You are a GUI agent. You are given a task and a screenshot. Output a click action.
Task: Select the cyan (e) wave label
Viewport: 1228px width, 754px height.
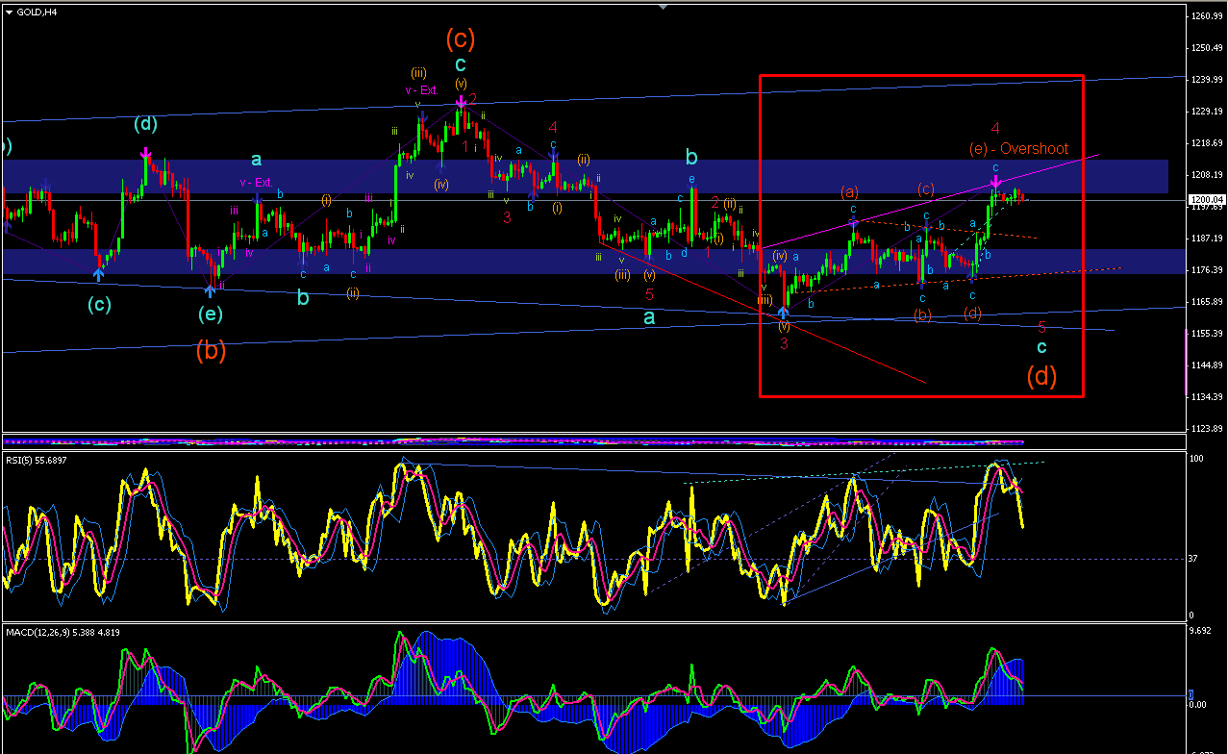coord(210,314)
